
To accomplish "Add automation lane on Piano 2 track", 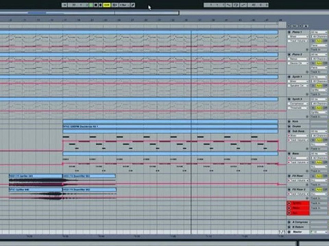I will [x=307, y=72].
